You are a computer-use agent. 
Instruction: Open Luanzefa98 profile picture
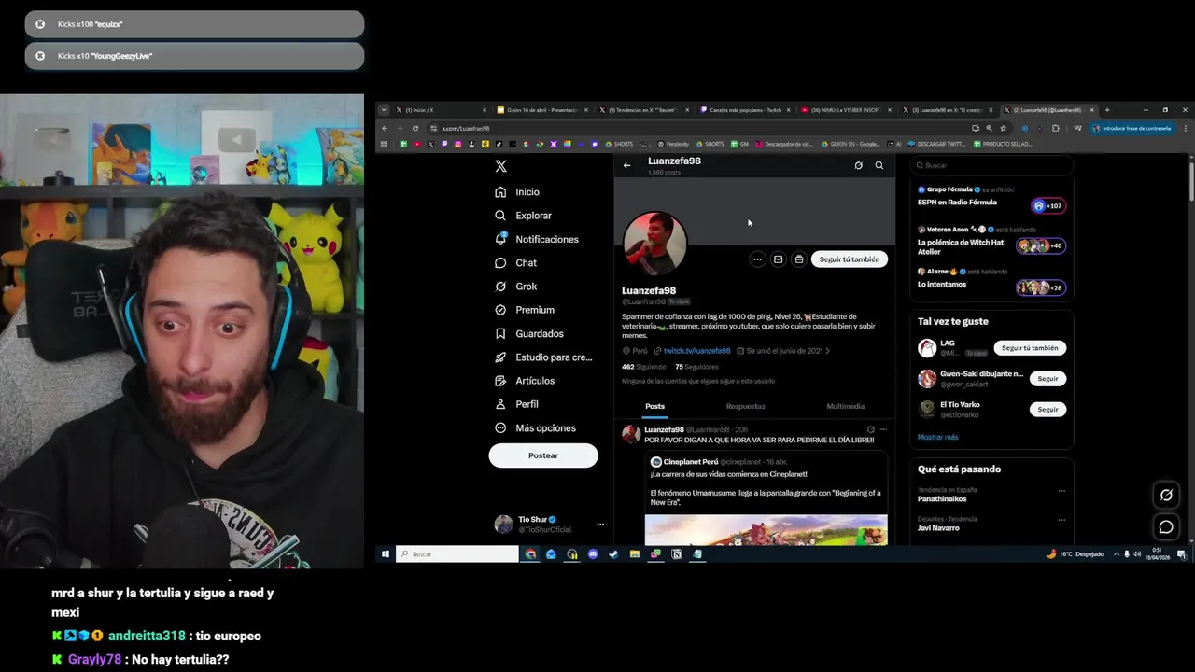(x=655, y=243)
